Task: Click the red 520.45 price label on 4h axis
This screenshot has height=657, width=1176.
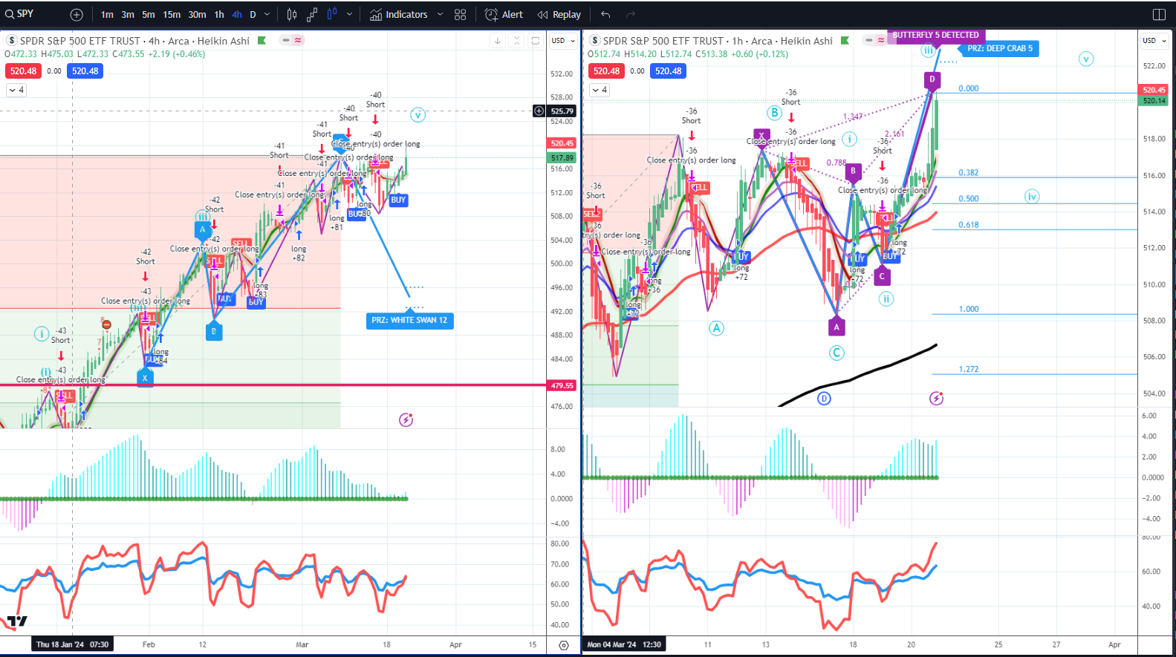Action: click(x=562, y=143)
